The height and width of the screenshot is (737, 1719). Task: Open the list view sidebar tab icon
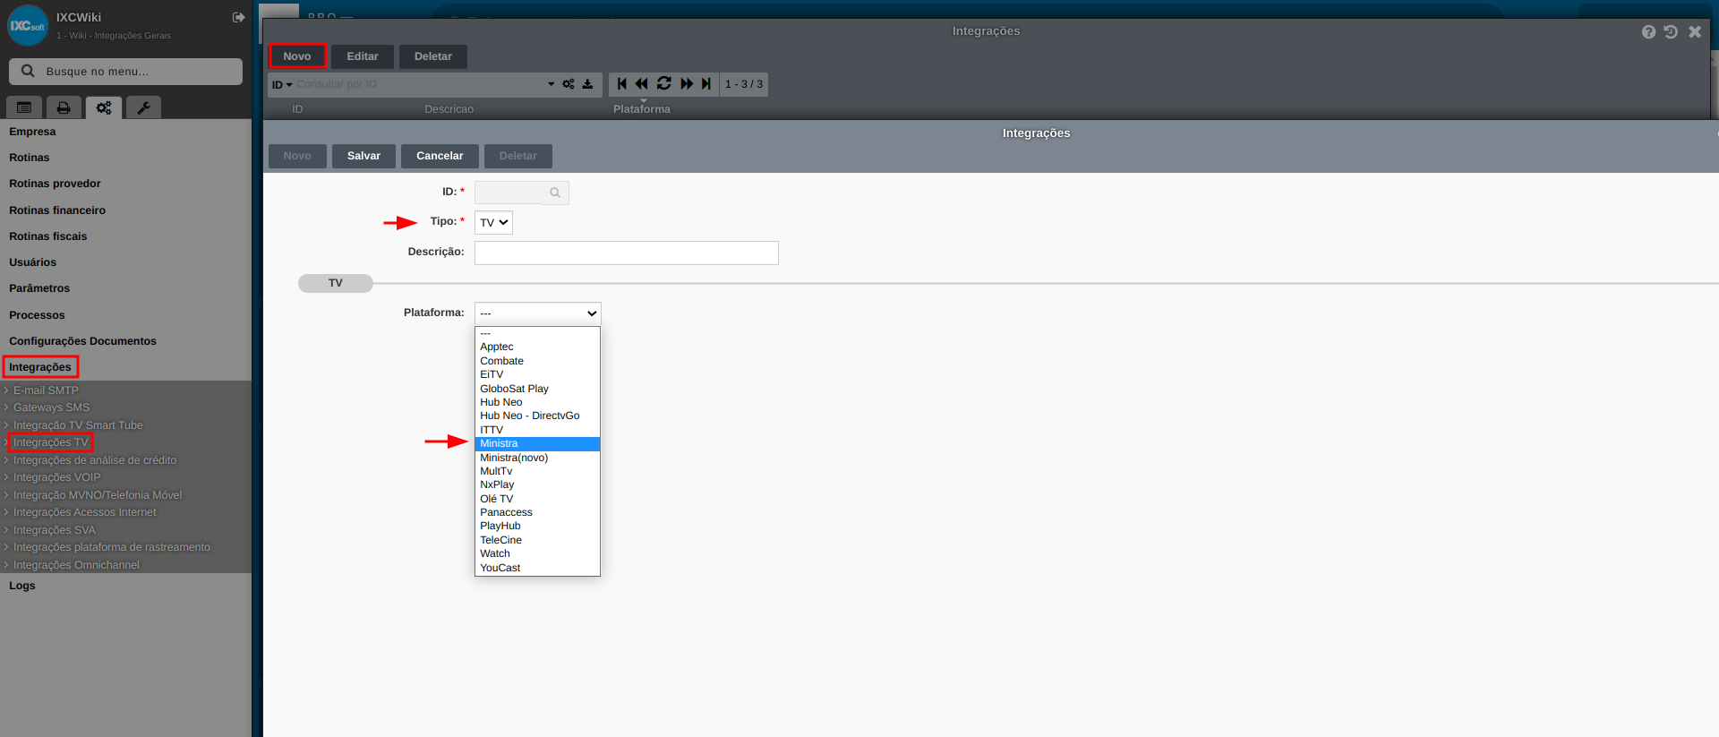pos(24,107)
